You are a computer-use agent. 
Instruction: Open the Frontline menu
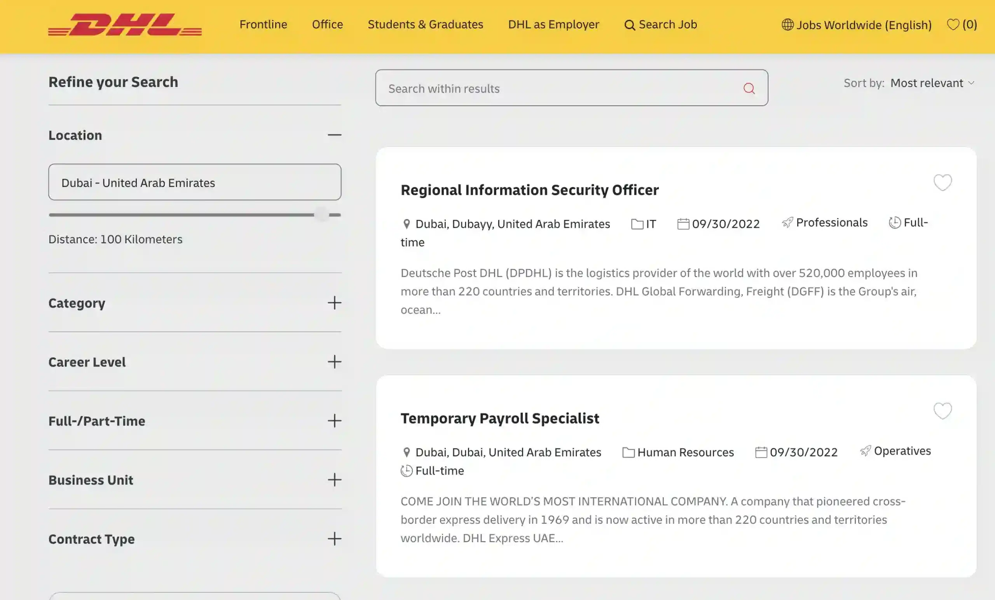point(263,24)
